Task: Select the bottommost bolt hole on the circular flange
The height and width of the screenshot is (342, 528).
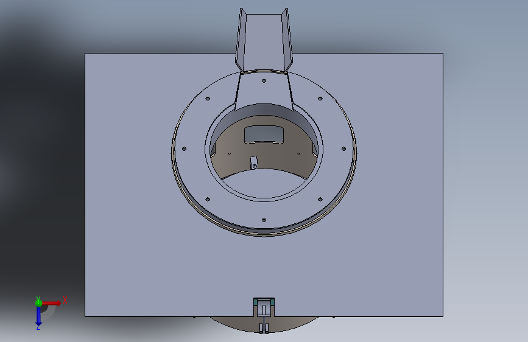Action: pos(264,220)
